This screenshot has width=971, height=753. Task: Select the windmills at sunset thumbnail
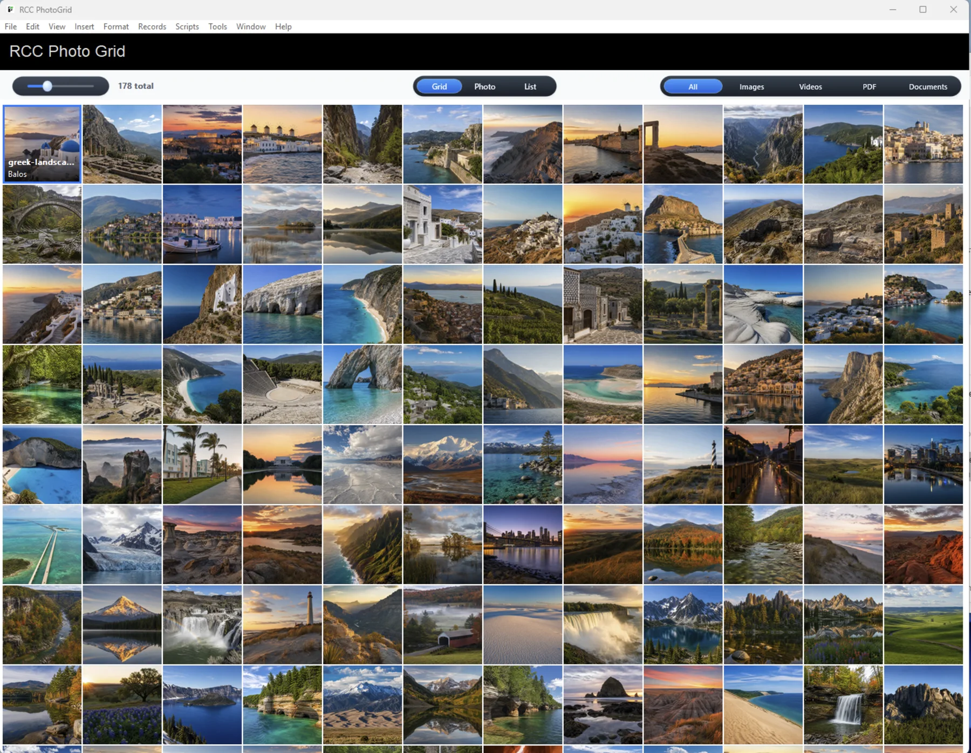pos(282,144)
